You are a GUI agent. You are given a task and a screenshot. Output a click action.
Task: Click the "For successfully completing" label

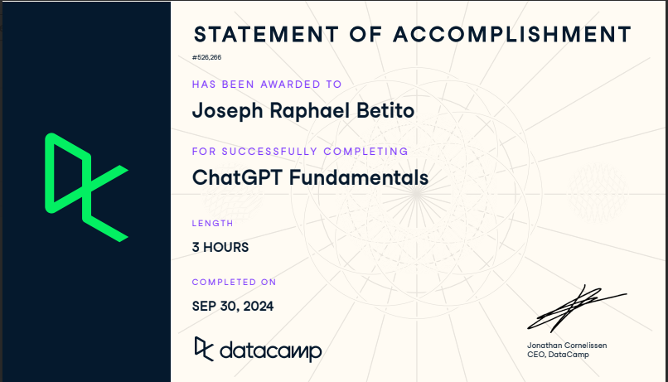tap(300, 152)
